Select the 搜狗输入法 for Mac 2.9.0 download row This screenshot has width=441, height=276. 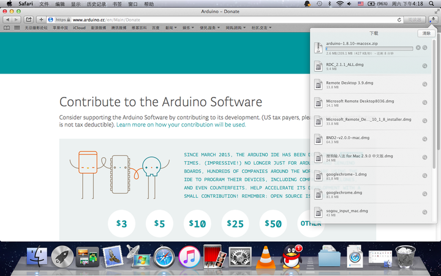coord(371,158)
